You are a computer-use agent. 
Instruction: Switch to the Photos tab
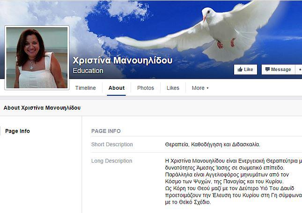pos(146,88)
